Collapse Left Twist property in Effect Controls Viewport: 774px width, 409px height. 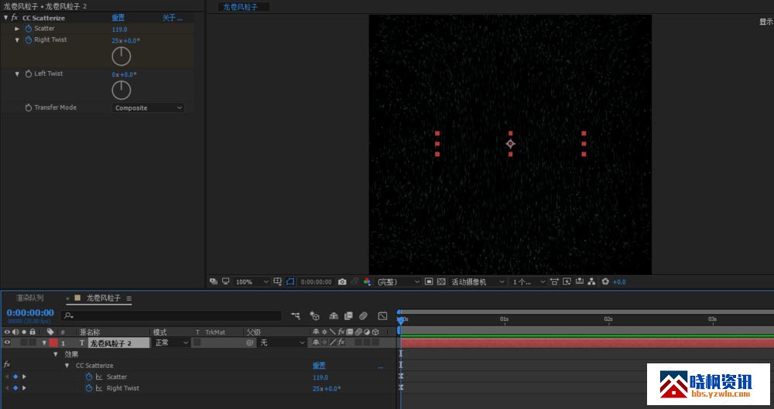click(x=17, y=74)
